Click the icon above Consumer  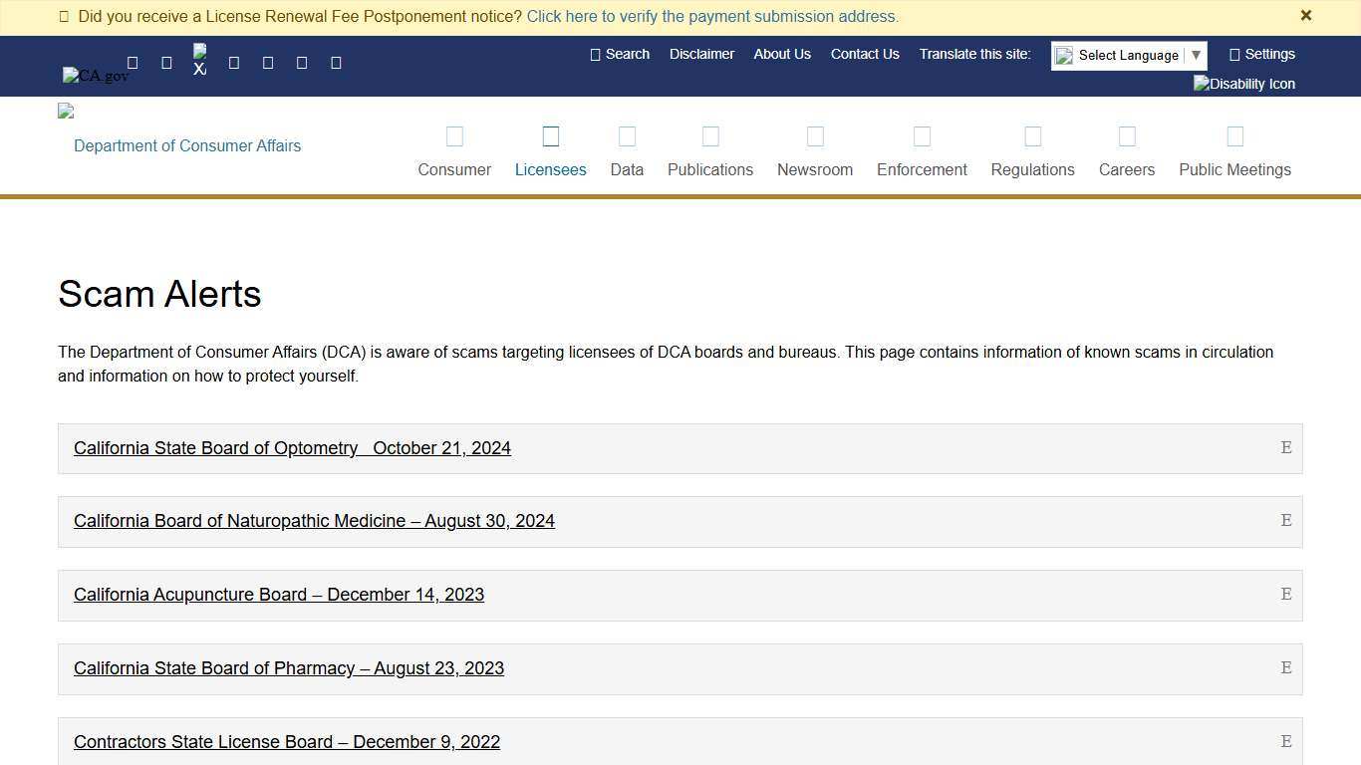click(454, 136)
